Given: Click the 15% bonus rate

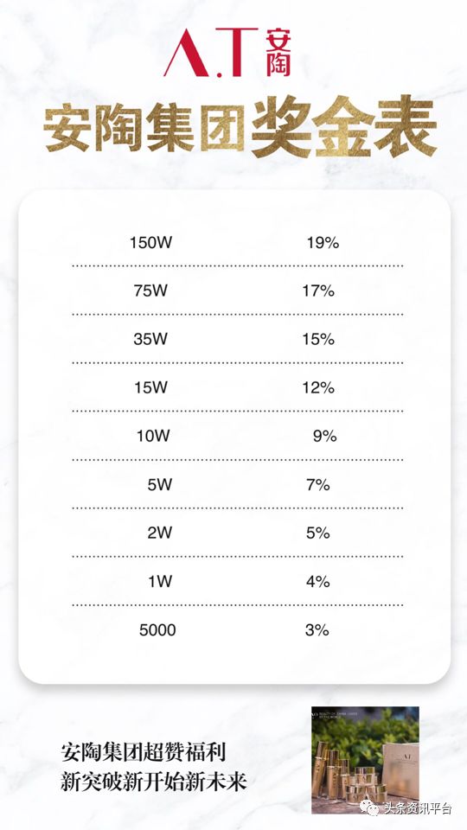Looking at the screenshot, I should coord(318,339).
